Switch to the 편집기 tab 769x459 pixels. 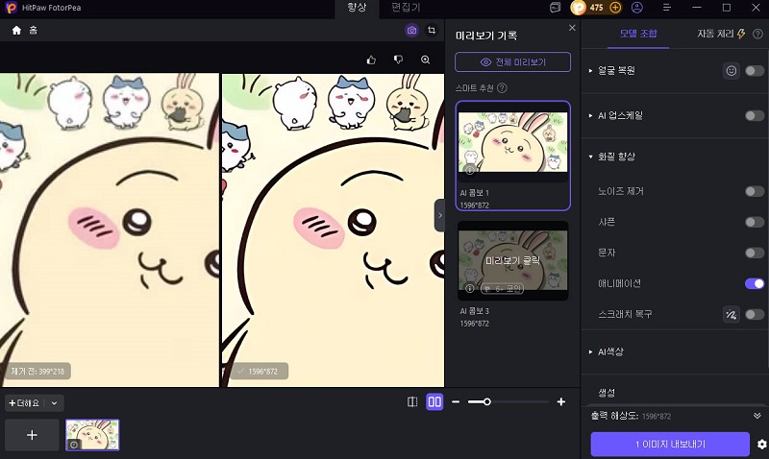(x=406, y=8)
